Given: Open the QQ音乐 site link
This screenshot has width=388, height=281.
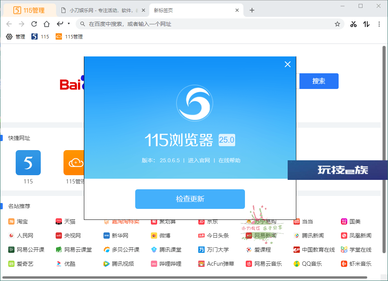Looking at the screenshot, I should [308, 264].
